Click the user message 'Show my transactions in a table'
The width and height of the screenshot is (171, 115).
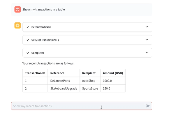44,10
